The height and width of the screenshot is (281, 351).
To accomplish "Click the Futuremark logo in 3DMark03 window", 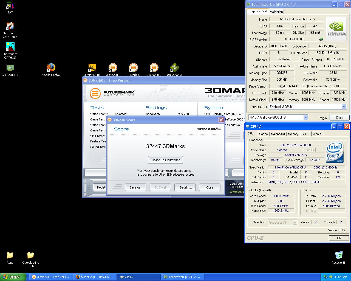I will (113, 93).
